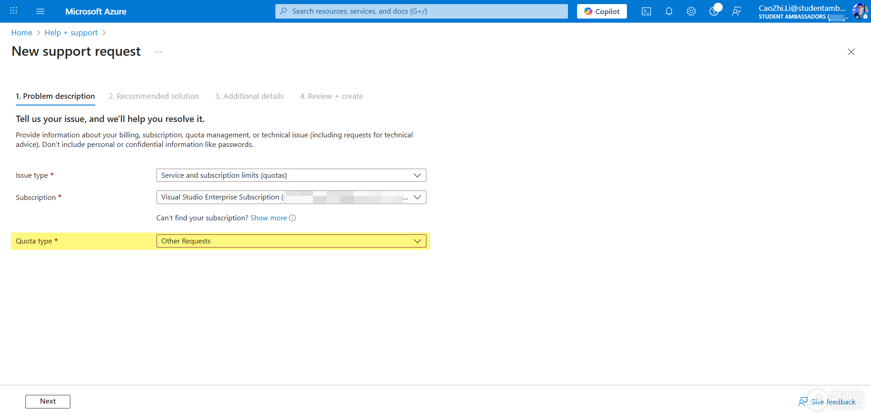This screenshot has width=871, height=418.
Task: Open Copilot from the header
Action: (602, 11)
